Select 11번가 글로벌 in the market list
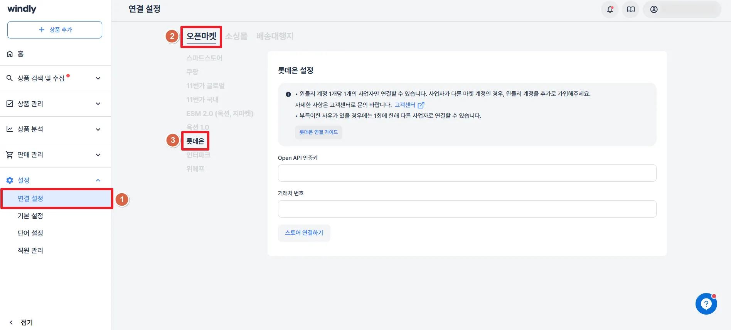731x330 pixels. [x=205, y=85]
